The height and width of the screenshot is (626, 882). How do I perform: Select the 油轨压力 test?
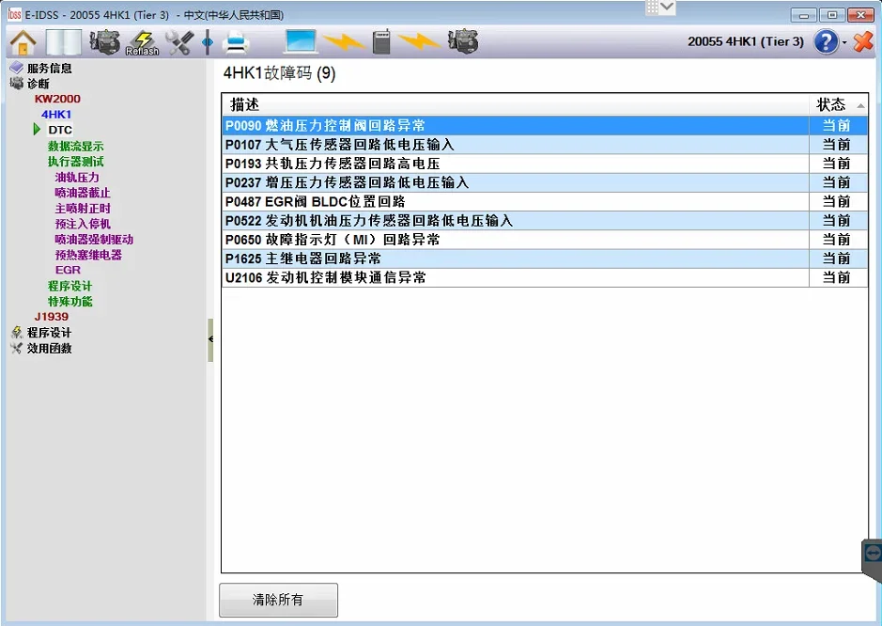pyautogui.click(x=77, y=178)
